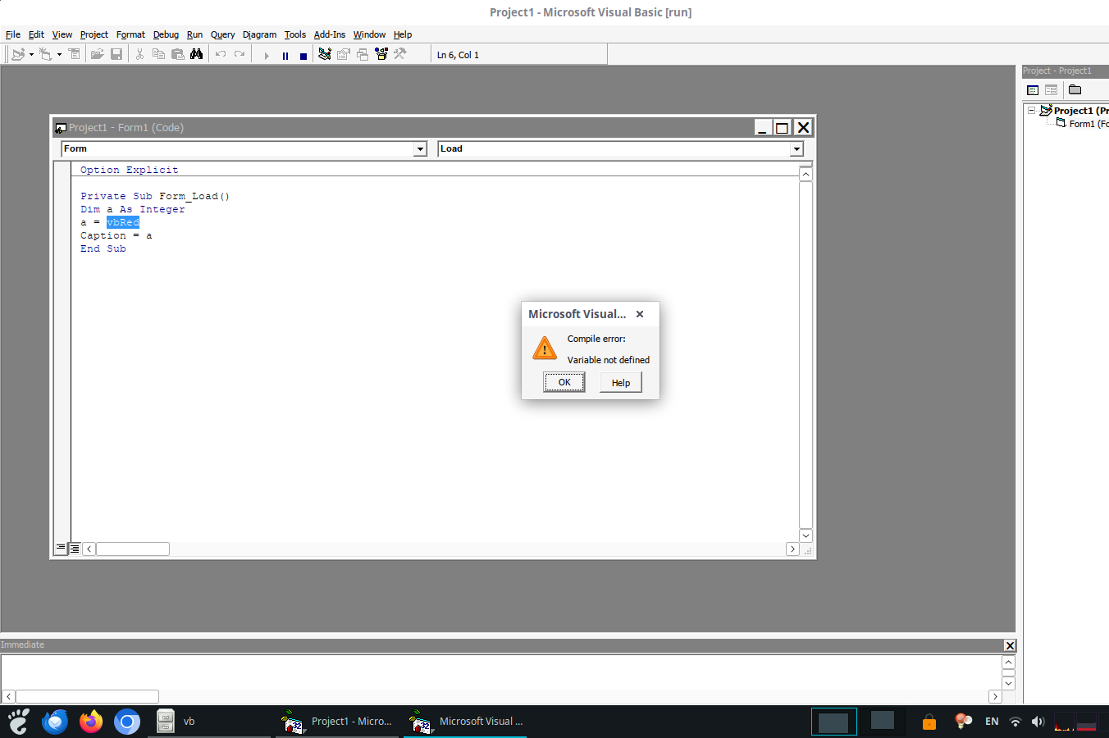Click Help in the compile error dialog
This screenshot has height=738, width=1109.
(x=621, y=383)
